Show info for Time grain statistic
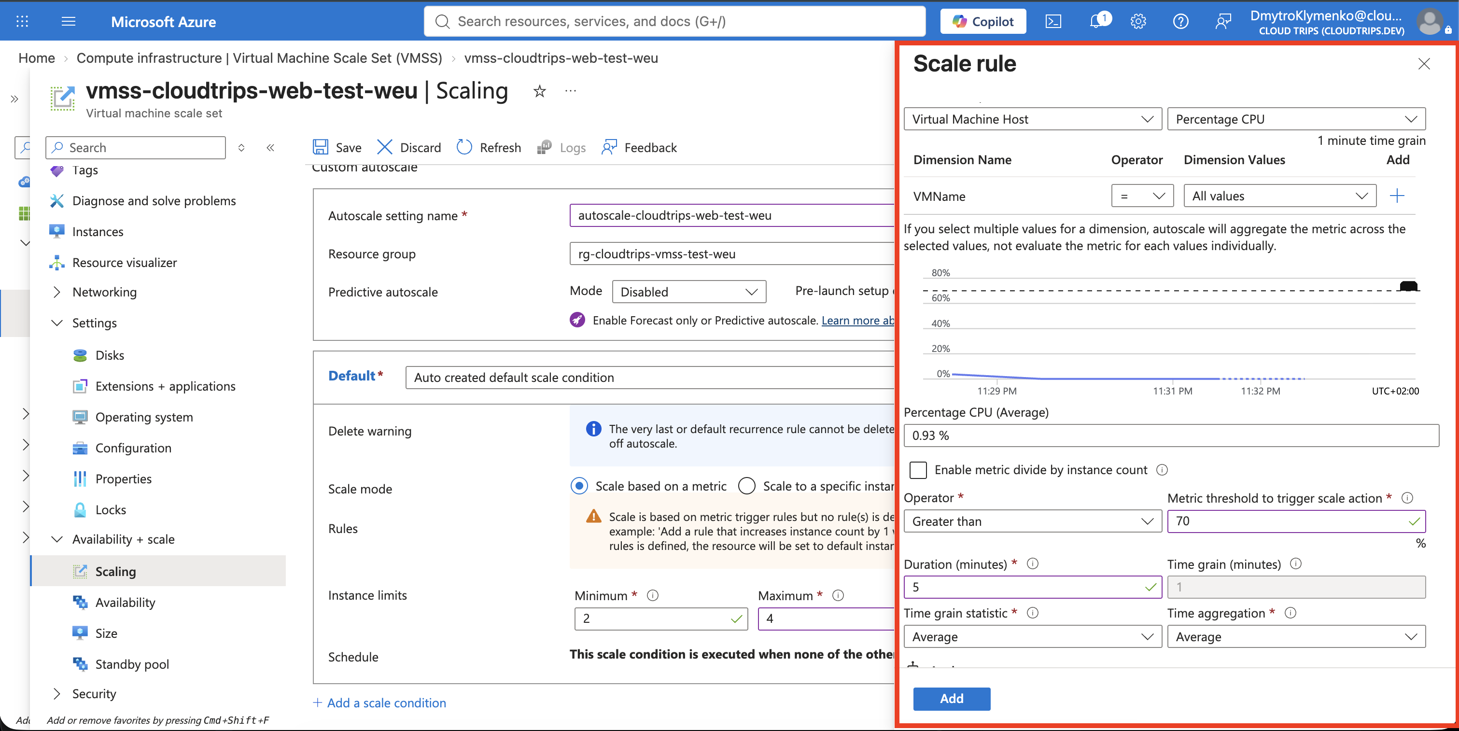 coord(1032,613)
